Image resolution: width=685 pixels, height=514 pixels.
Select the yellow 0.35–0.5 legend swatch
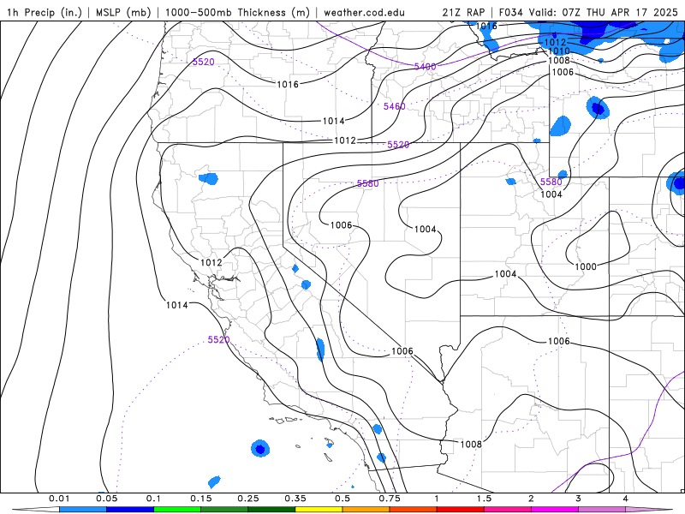pyautogui.click(x=319, y=510)
